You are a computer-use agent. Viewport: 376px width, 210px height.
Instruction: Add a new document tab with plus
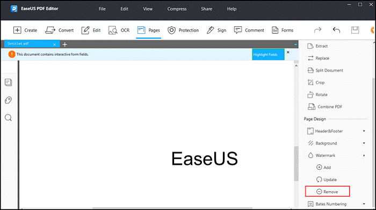65,45
